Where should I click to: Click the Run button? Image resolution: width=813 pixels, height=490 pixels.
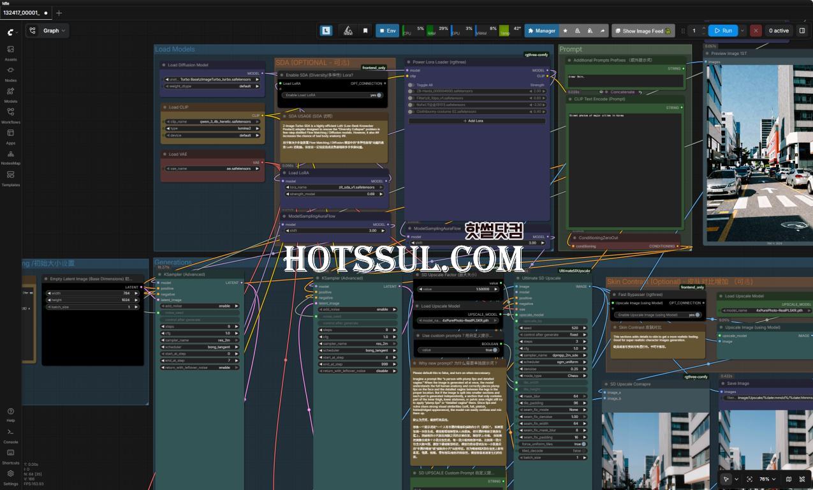pos(722,31)
